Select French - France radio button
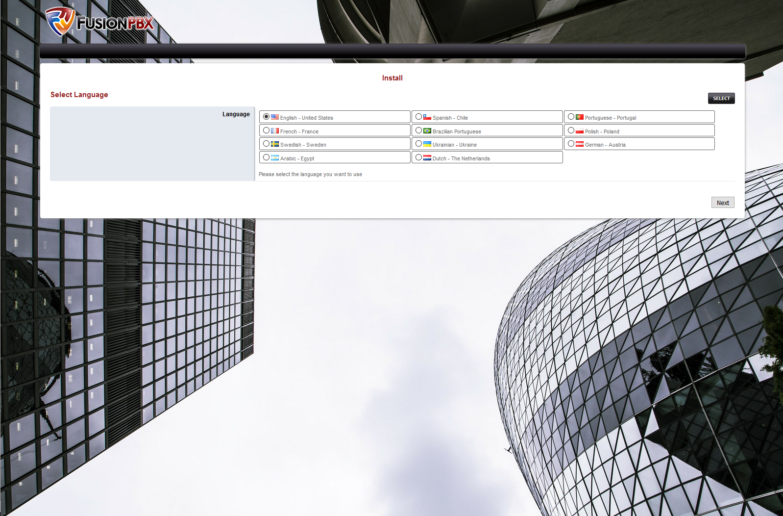This screenshot has width=783, height=516. pos(266,130)
